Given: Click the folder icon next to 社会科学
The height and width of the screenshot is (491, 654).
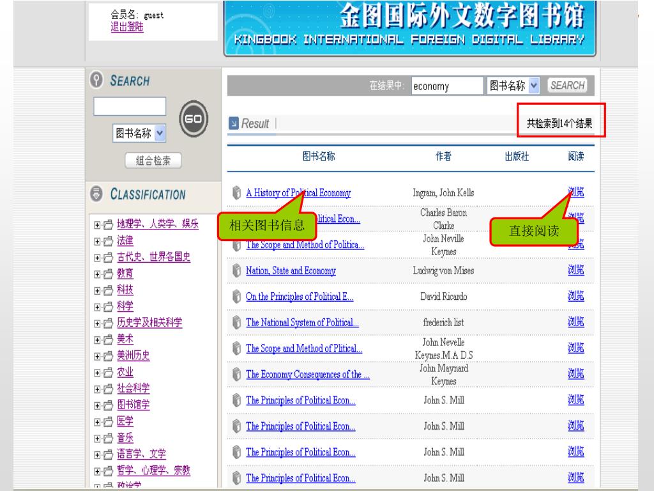Looking at the screenshot, I should [x=108, y=389].
